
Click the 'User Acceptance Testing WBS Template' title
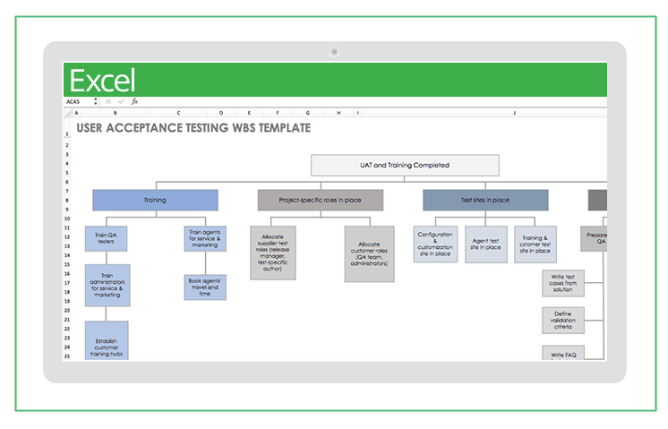(193, 128)
